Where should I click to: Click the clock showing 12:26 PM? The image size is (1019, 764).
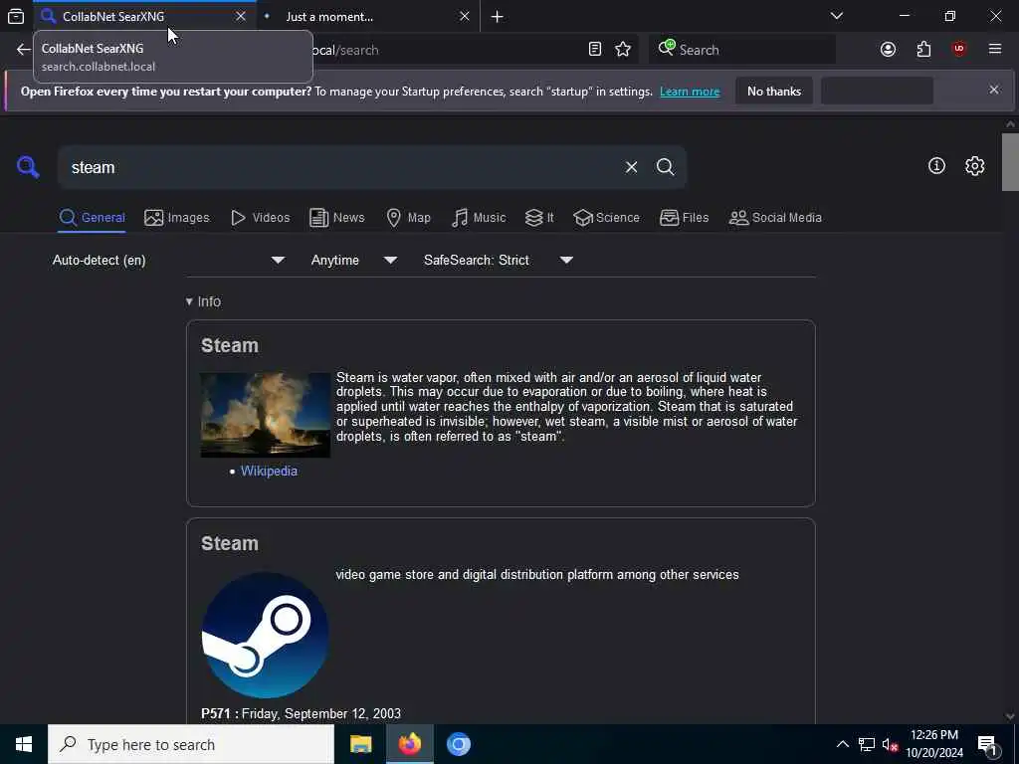pos(934,735)
